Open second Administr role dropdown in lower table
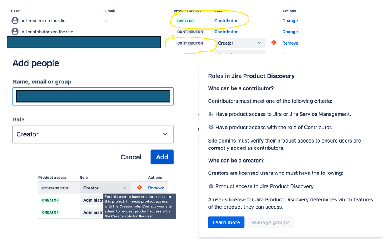 91,212
